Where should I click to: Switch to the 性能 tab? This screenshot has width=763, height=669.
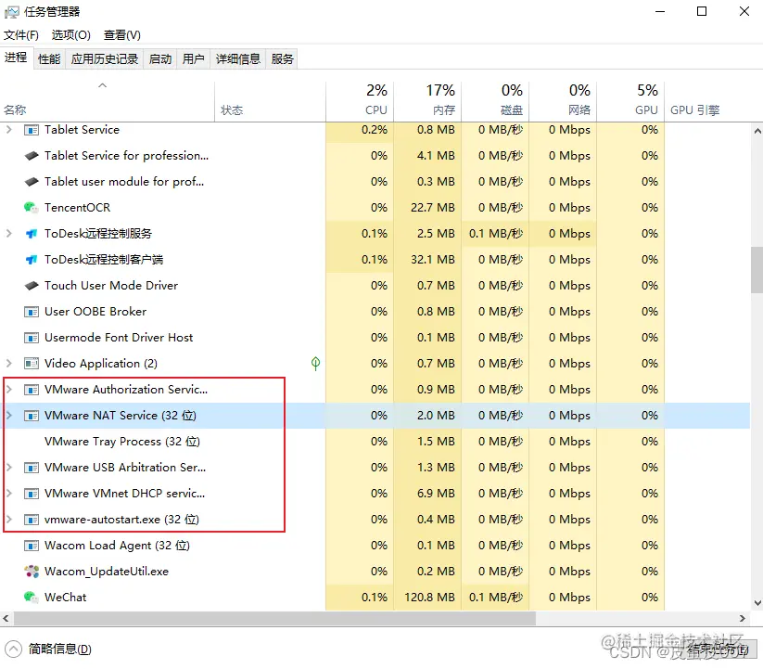[49, 58]
